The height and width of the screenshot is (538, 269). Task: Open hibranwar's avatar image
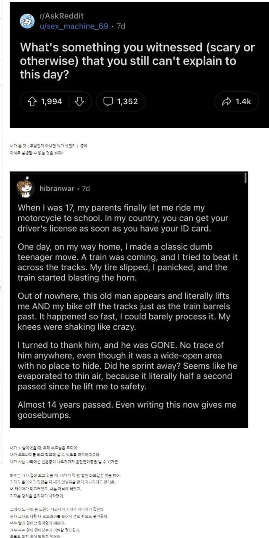pyautogui.click(x=26, y=188)
